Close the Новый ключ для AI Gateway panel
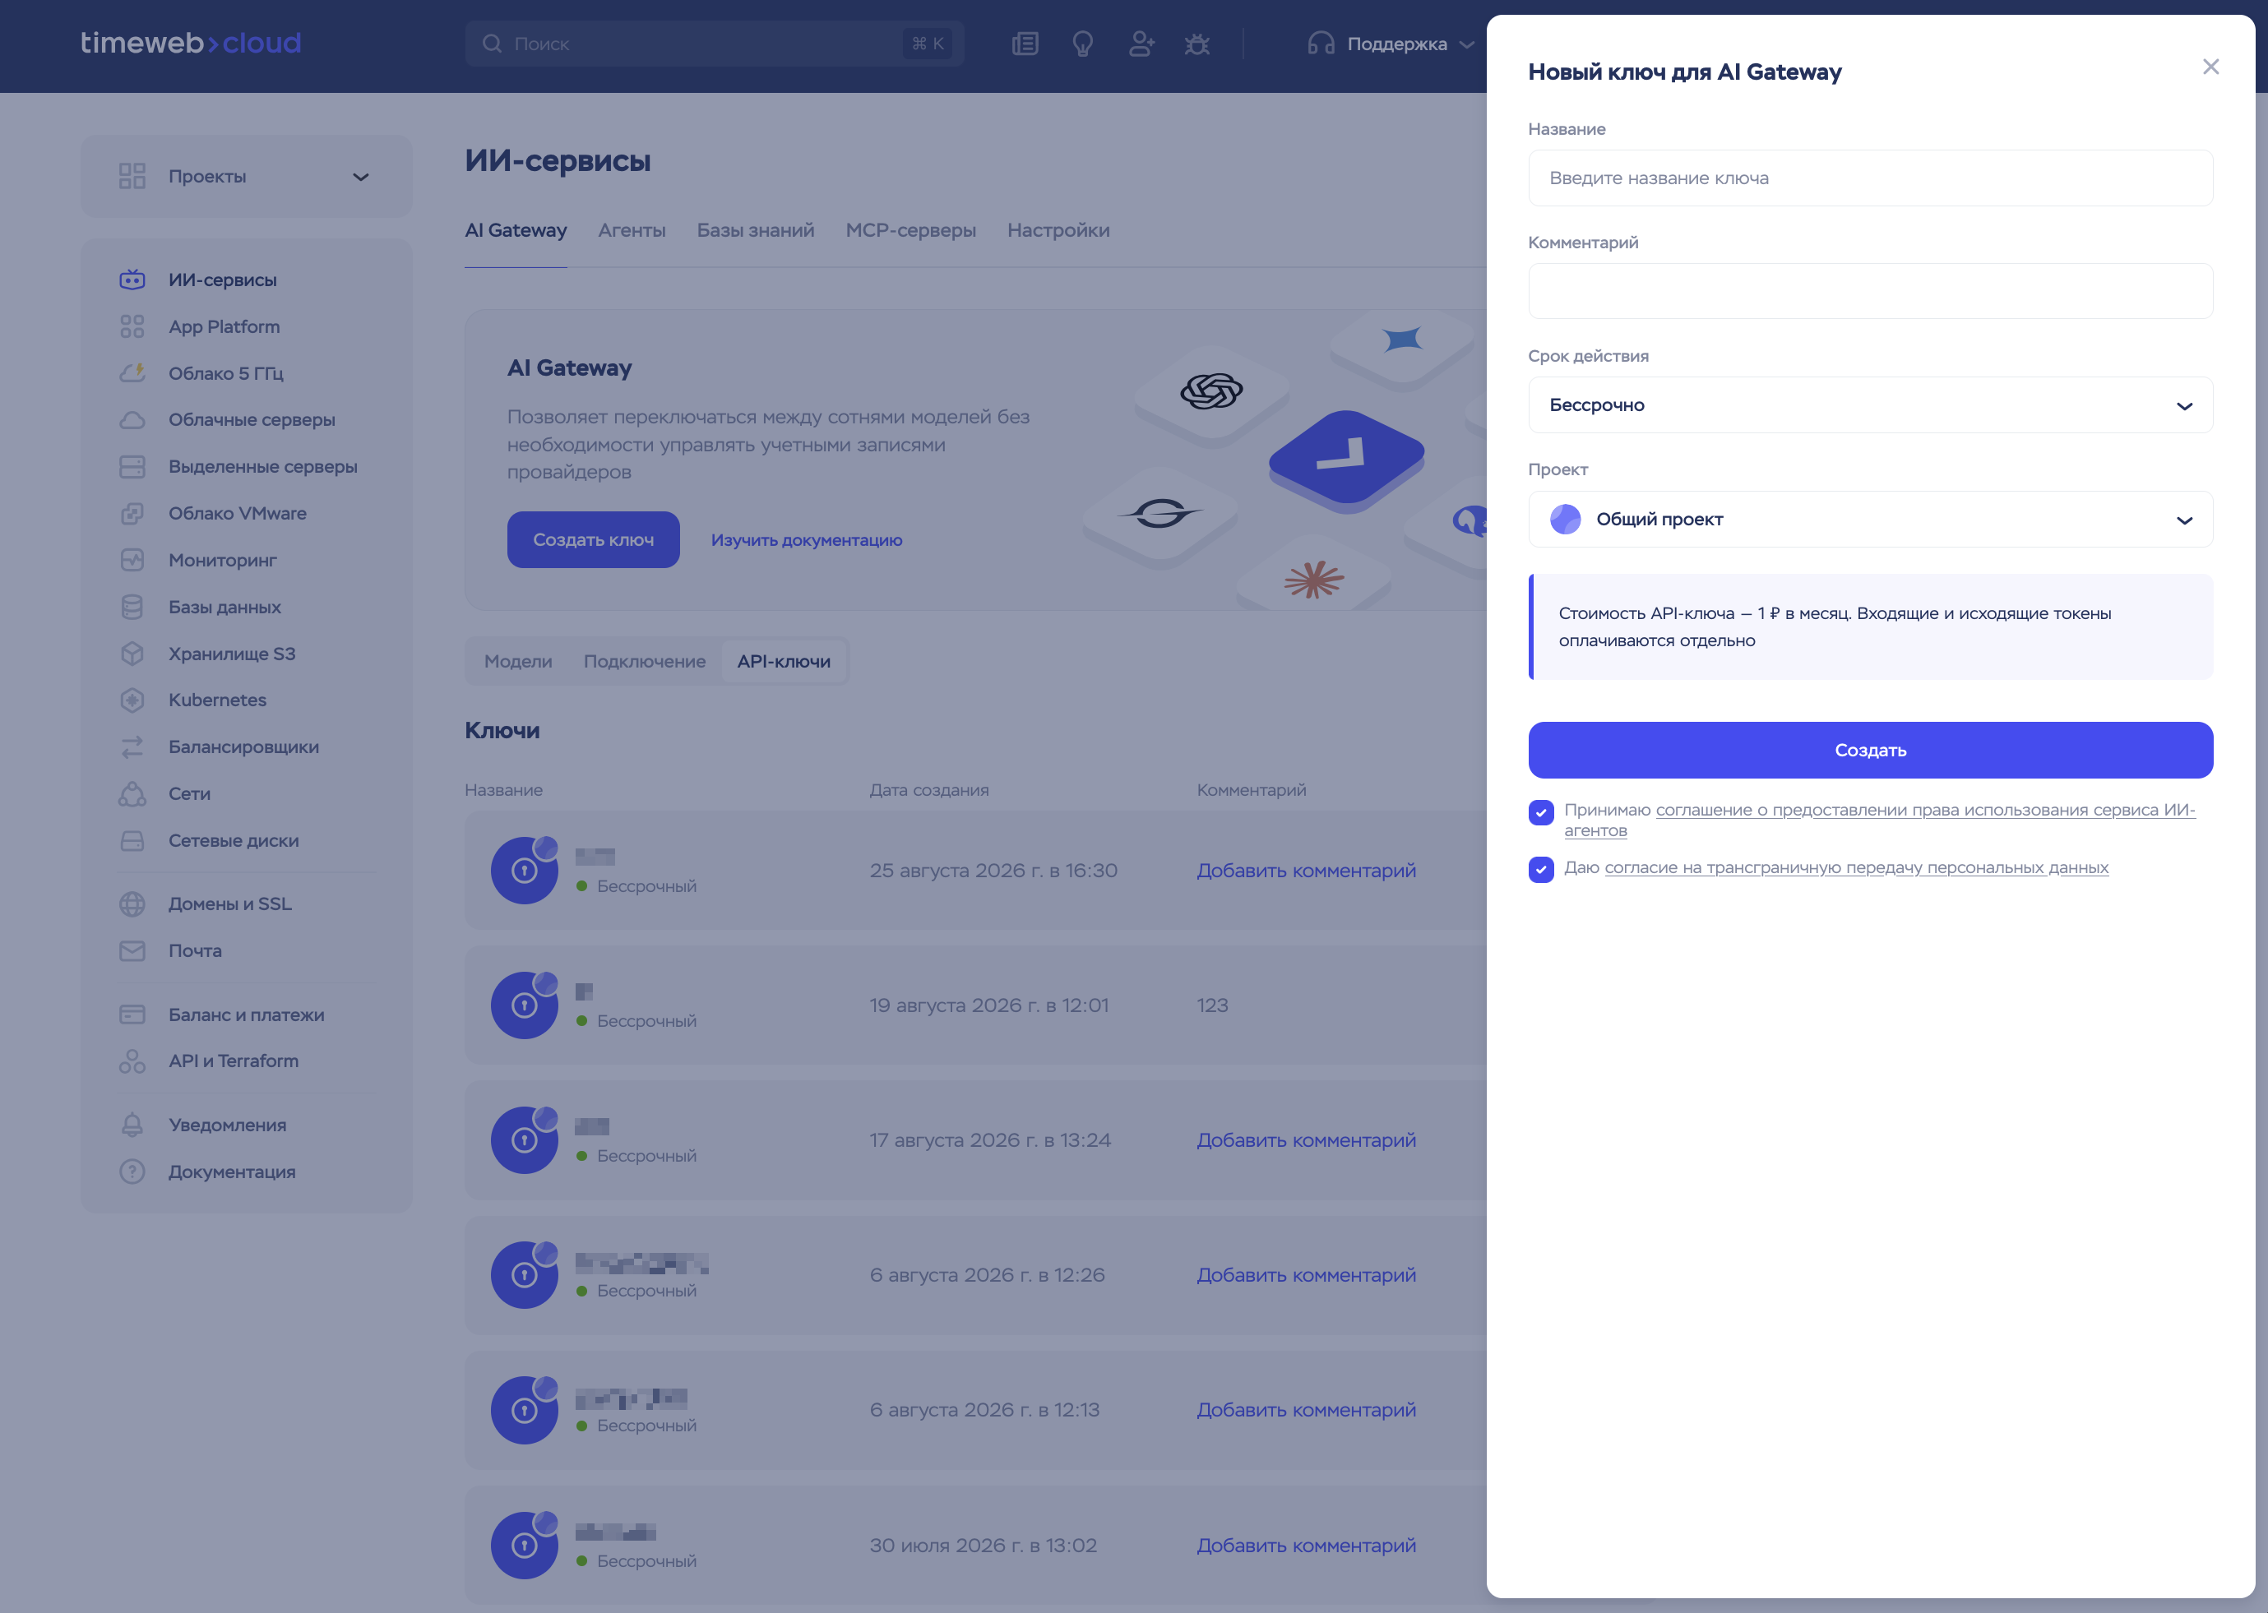Viewport: 2268px width, 1613px height. tap(2210, 67)
